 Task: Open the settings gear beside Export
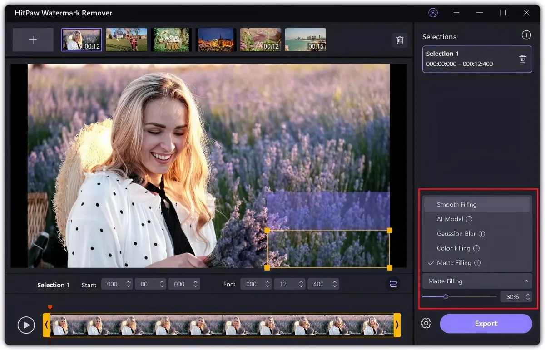(x=426, y=323)
